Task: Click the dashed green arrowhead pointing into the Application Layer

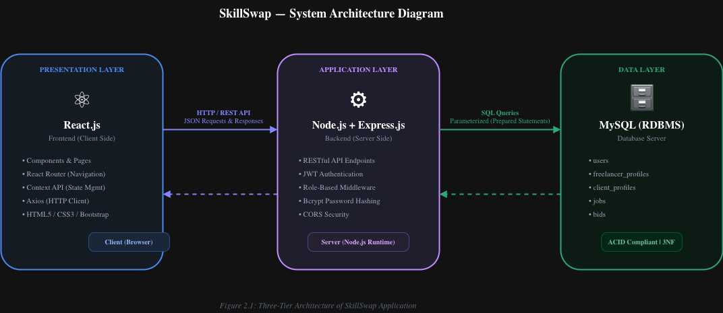Action: 444,195
